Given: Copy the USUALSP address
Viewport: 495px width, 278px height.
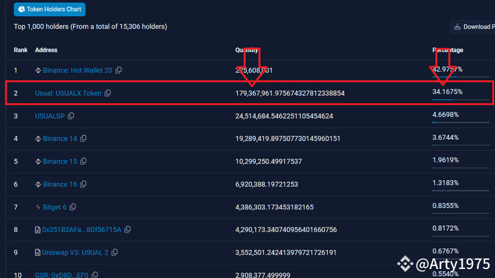Looking at the screenshot, I should (x=71, y=116).
